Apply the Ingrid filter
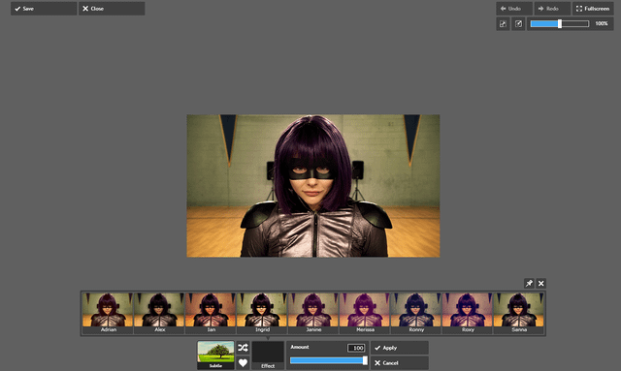The height and width of the screenshot is (371, 621). click(x=262, y=313)
